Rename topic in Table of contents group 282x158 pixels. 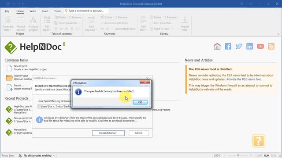click(x=74, y=17)
